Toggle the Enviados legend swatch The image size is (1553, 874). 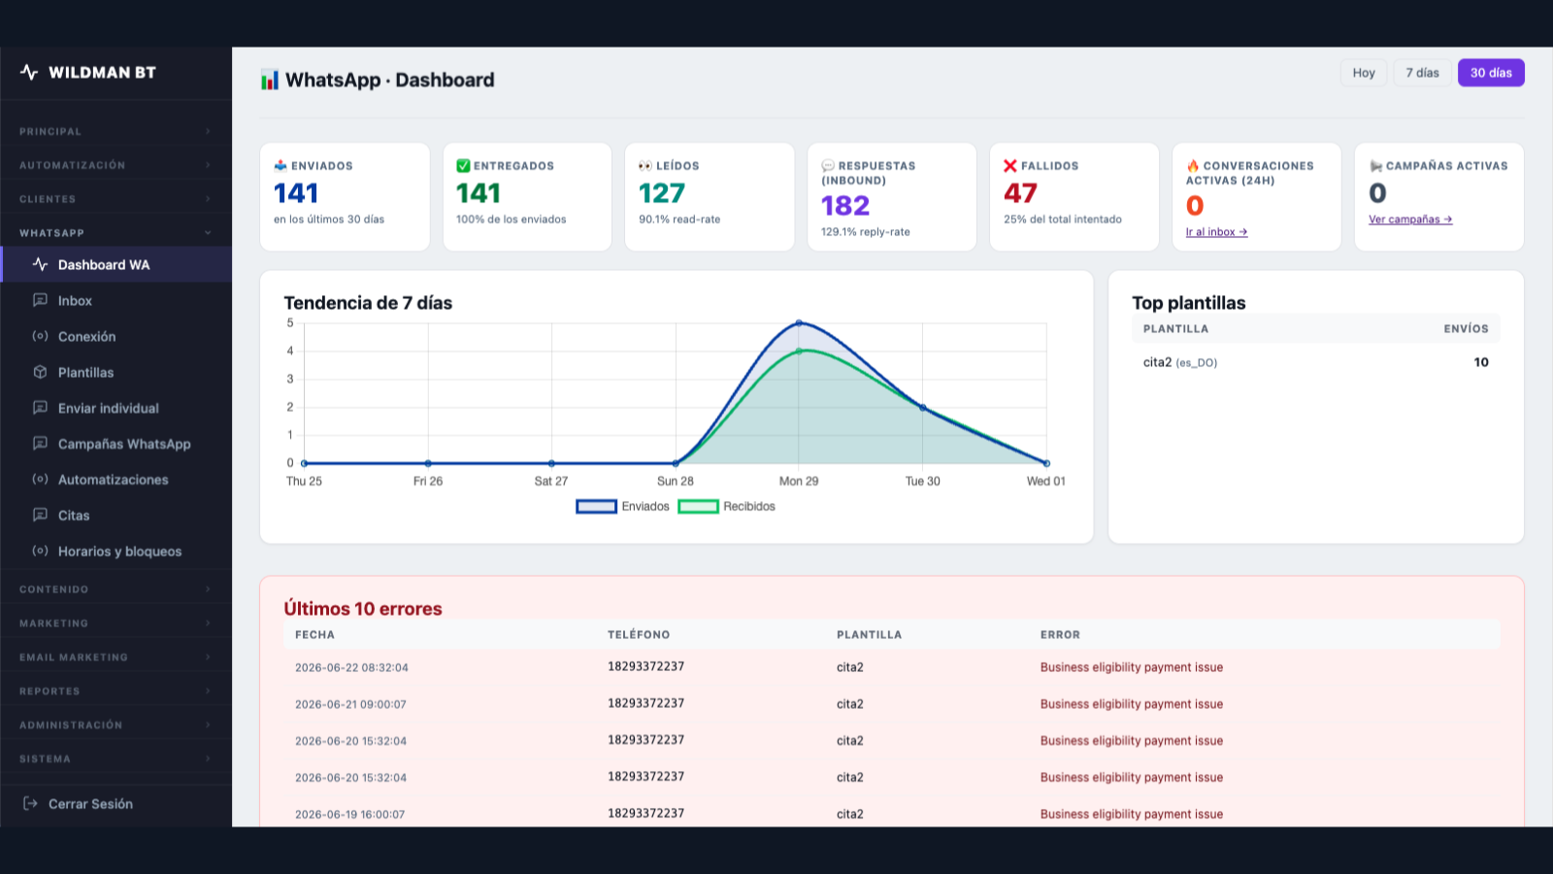click(x=596, y=506)
